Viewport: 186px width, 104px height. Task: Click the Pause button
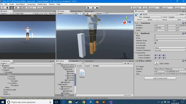(93, 8)
